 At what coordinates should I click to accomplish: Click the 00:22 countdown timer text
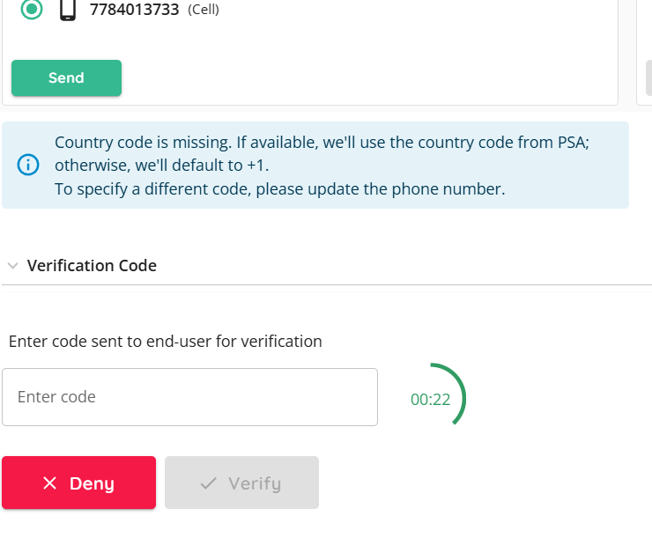pyautogui.click(x=430, y=400)
